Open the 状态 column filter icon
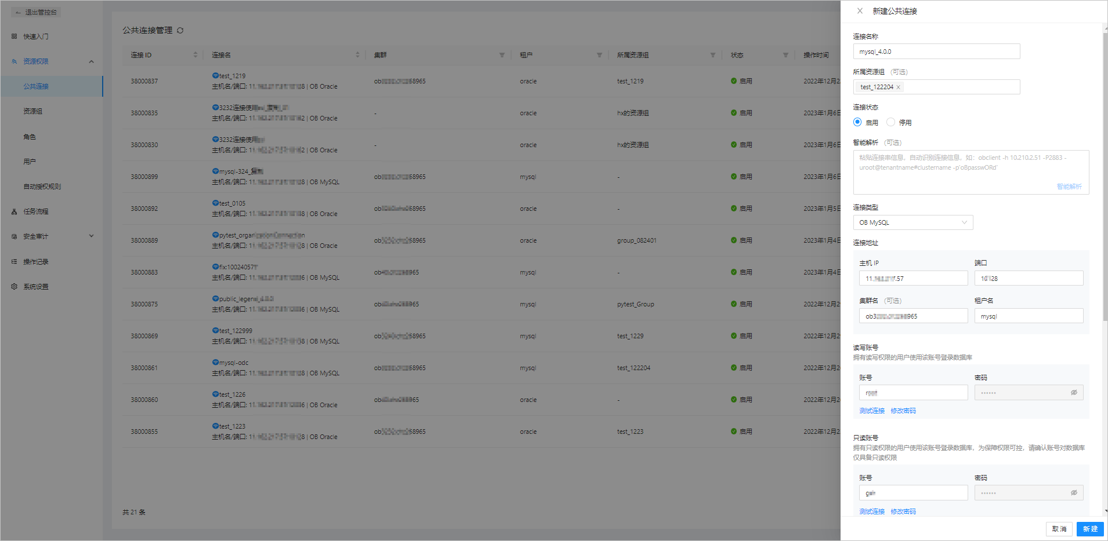This screenshot has width=1108, height=541. coord(785,55)
